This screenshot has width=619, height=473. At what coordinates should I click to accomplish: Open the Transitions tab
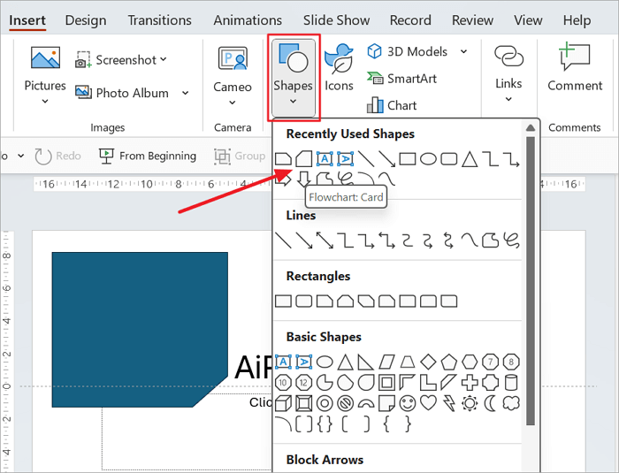(x=159, y=20)
